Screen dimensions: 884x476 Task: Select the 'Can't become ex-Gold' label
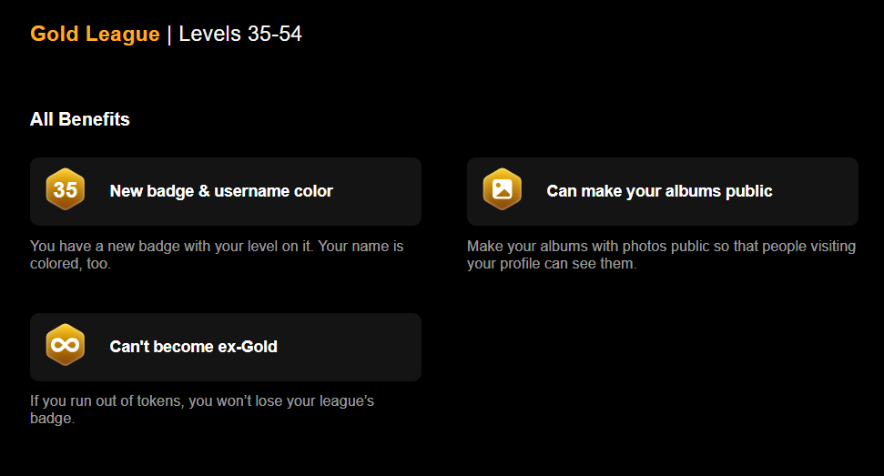[193, 347]
